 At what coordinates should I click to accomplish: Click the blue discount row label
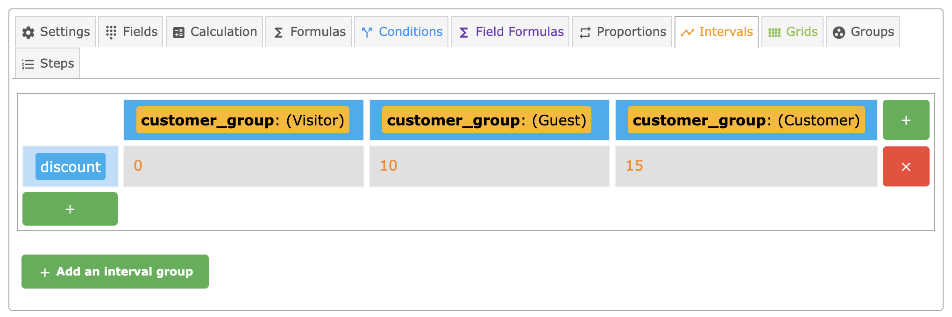[71, 166]
